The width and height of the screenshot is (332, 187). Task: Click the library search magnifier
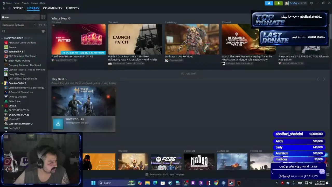pos(4,31)
